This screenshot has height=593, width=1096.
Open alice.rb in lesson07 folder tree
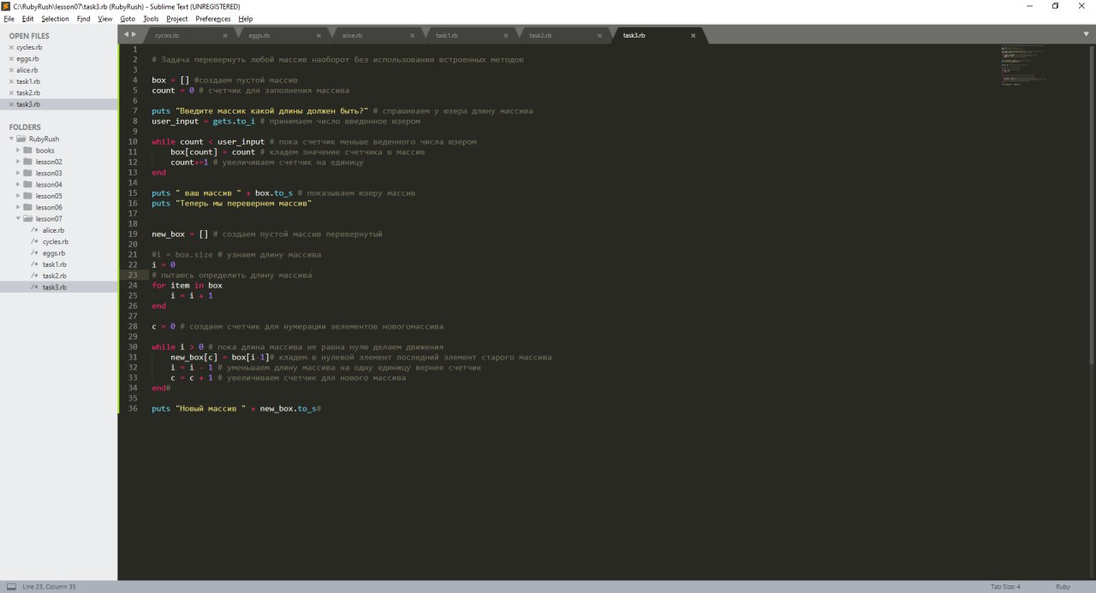point(53,230)
